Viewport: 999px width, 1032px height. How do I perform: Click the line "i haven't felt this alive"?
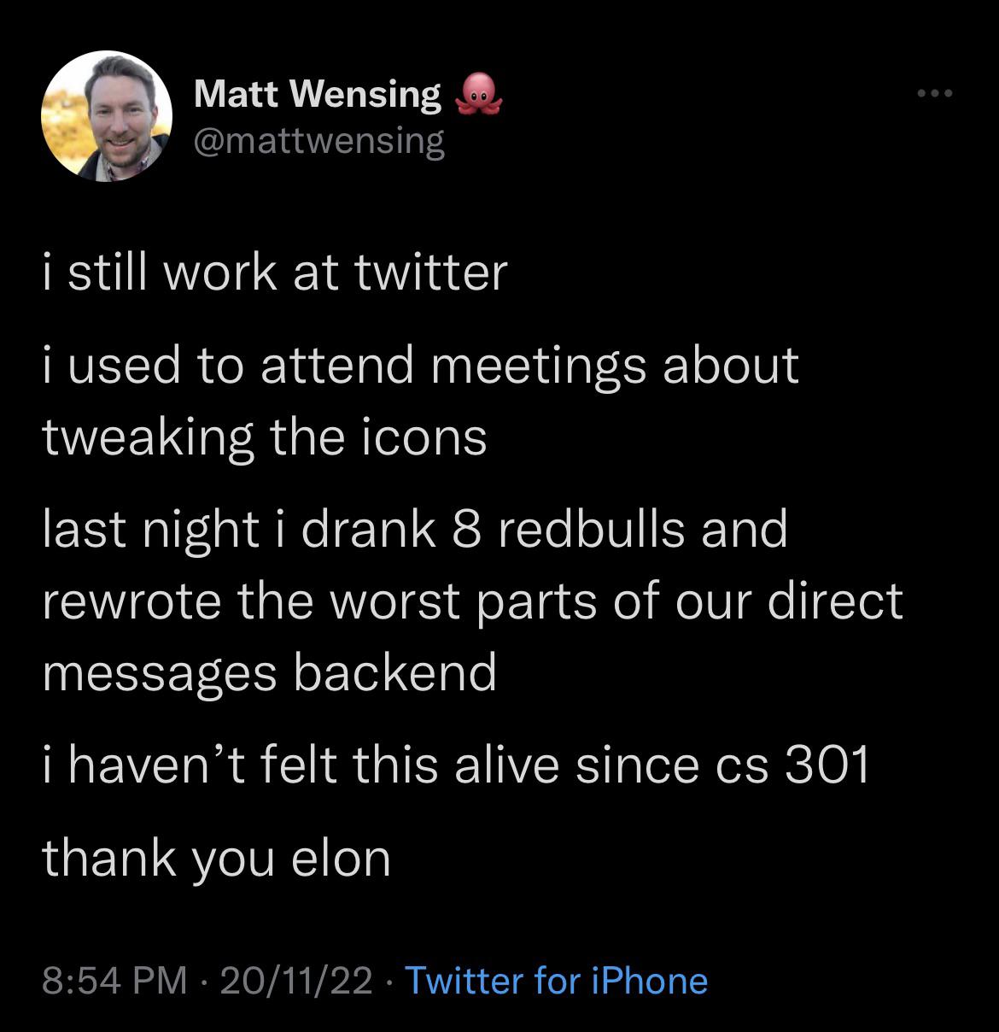click(x=455, y=765)
